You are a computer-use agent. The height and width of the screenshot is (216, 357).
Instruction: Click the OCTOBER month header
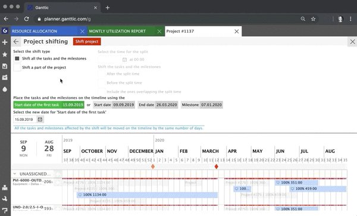(92, 151)
